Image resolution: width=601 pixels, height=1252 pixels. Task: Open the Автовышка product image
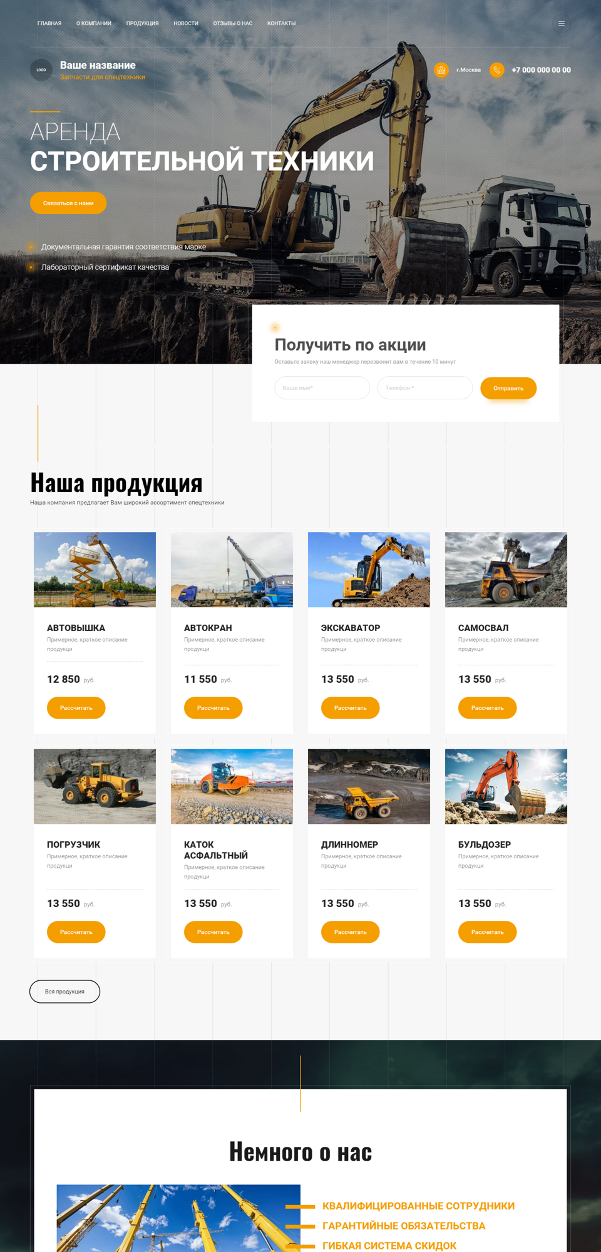(95, 570)
